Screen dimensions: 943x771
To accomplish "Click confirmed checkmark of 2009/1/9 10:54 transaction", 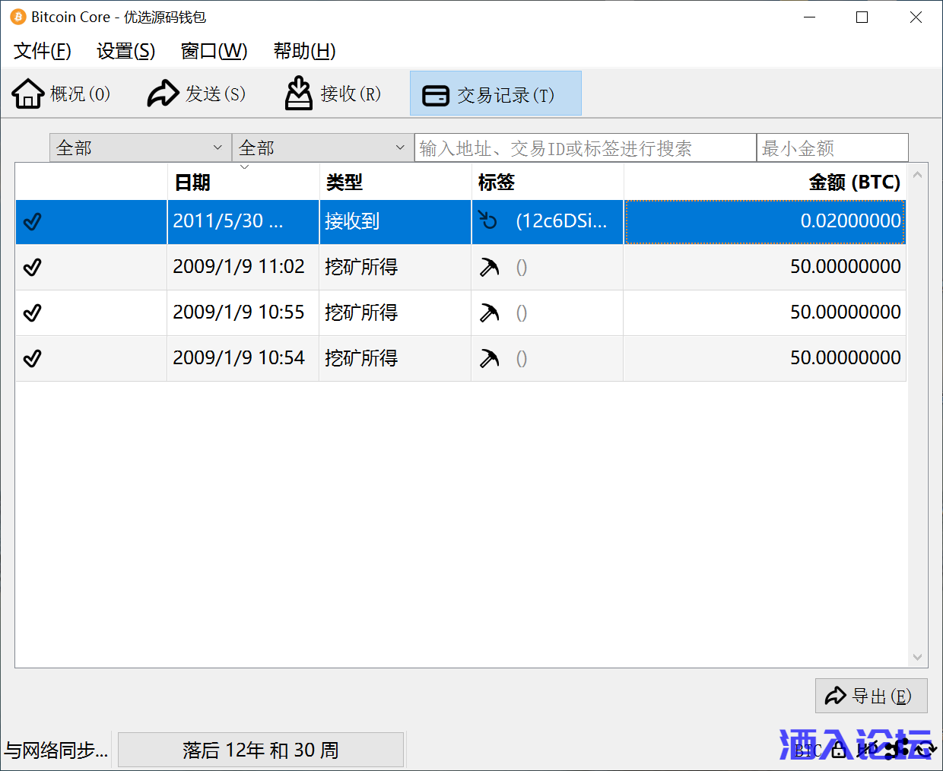I will (32, 358).
